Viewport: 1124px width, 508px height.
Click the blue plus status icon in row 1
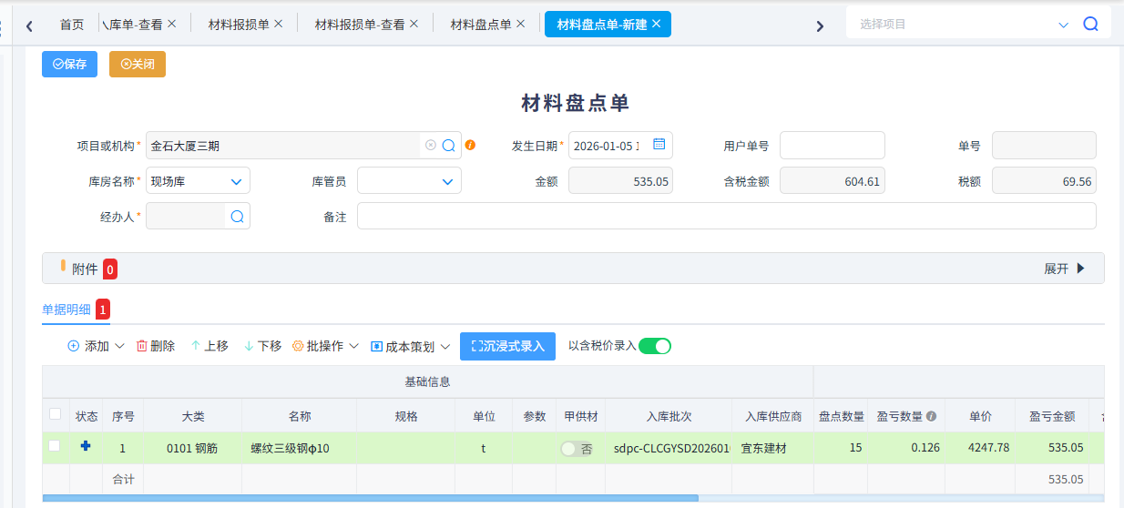(86, 447)
